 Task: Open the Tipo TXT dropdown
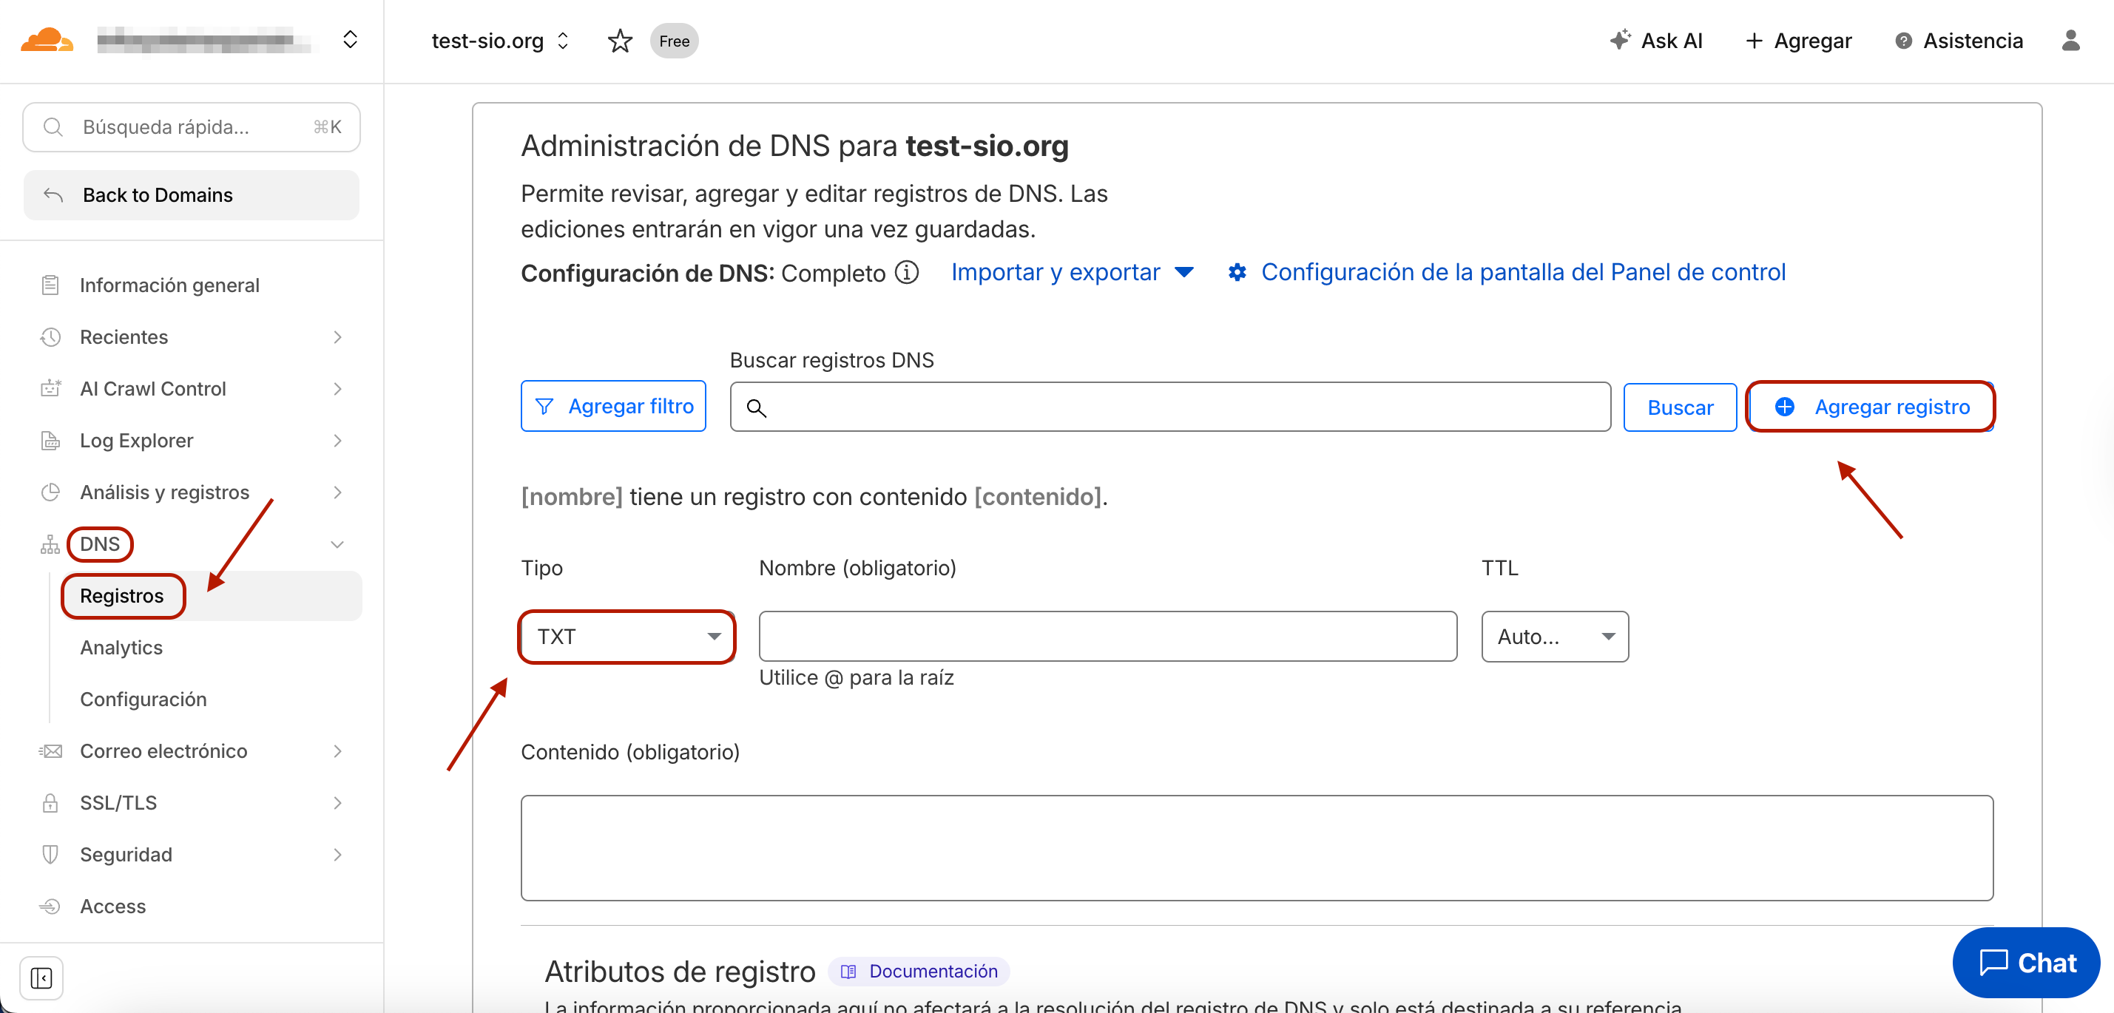[x=627, y=637]
